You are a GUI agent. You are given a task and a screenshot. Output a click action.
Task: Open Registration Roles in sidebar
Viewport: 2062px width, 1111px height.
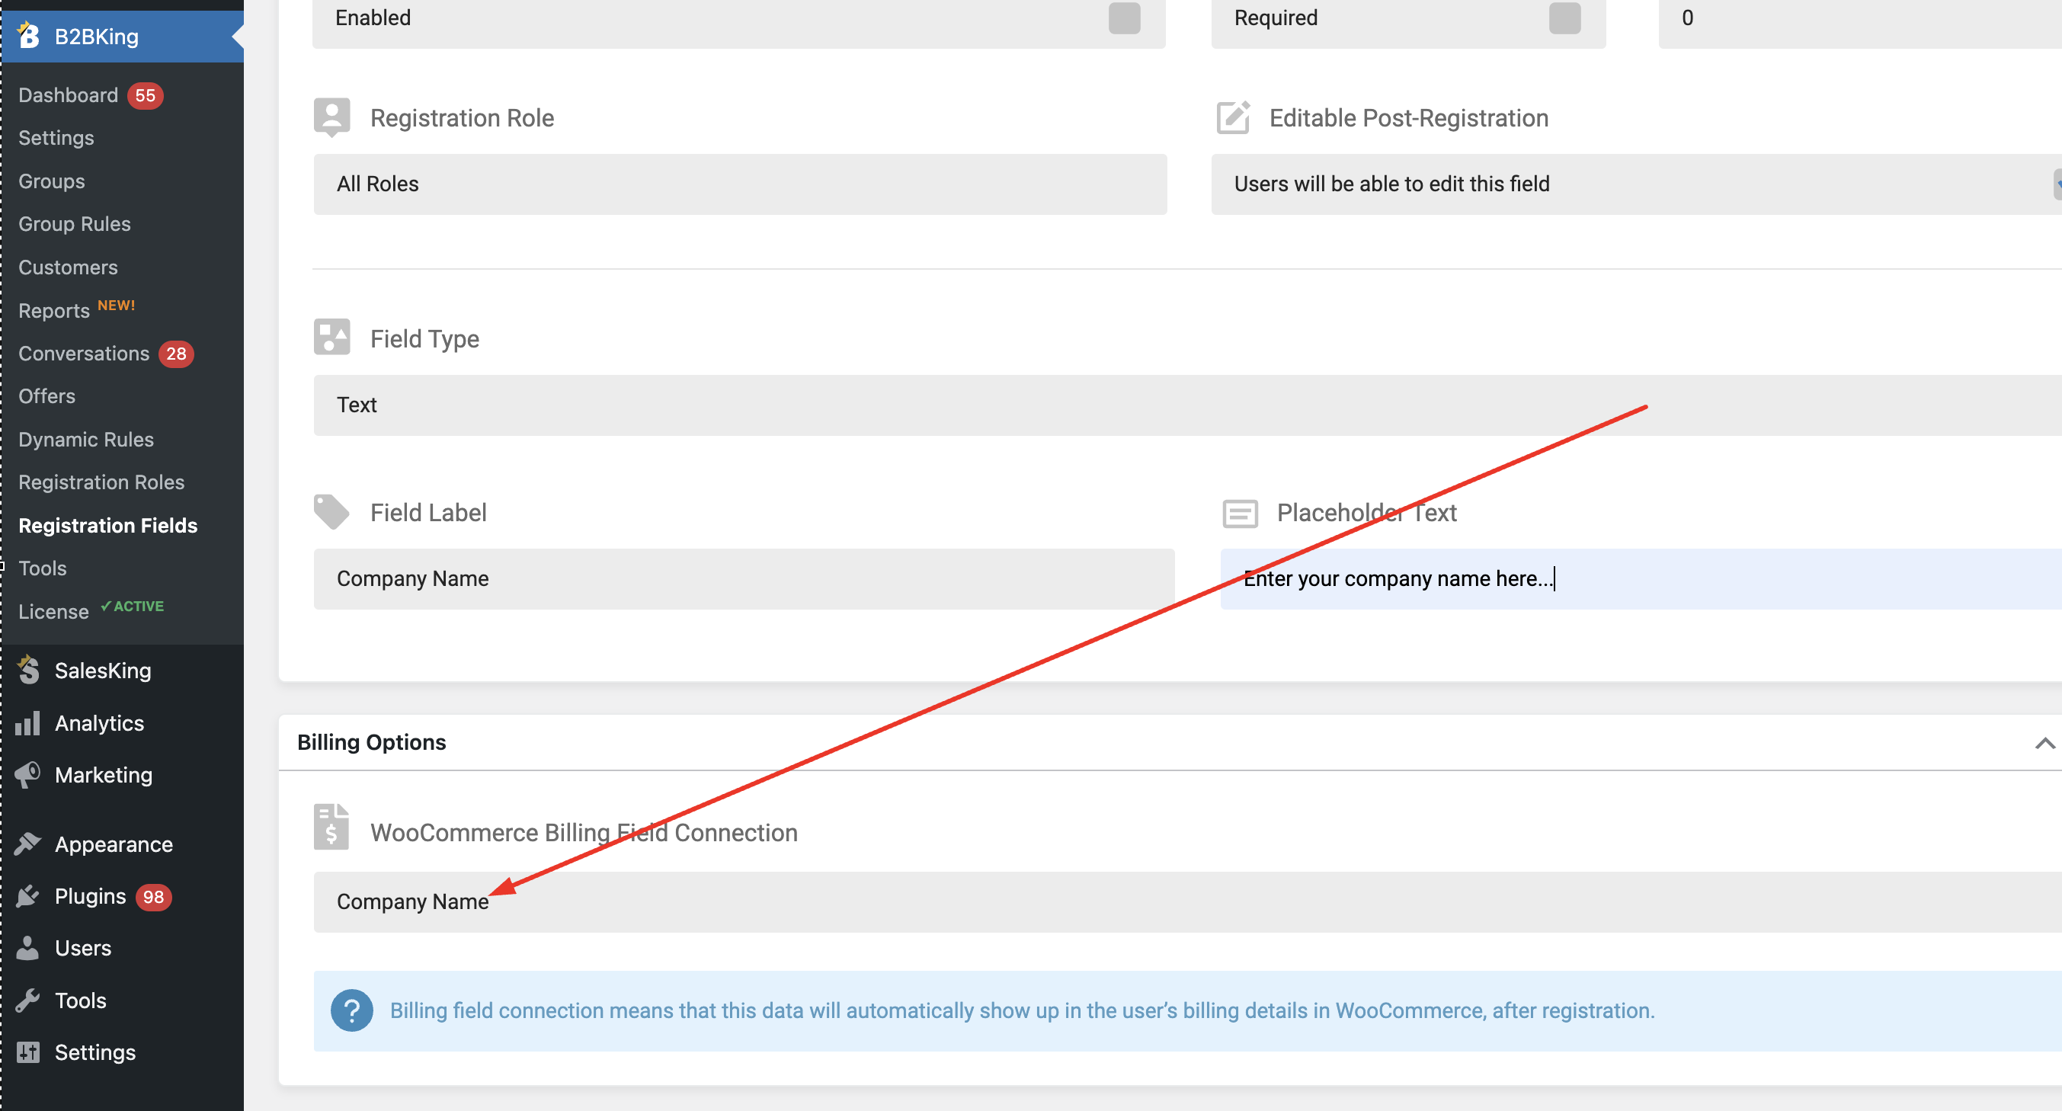click(101, 482)
